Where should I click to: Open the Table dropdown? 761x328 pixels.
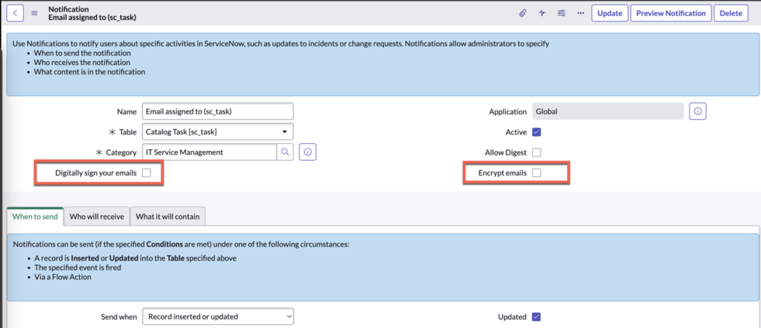tap(218, 132)
